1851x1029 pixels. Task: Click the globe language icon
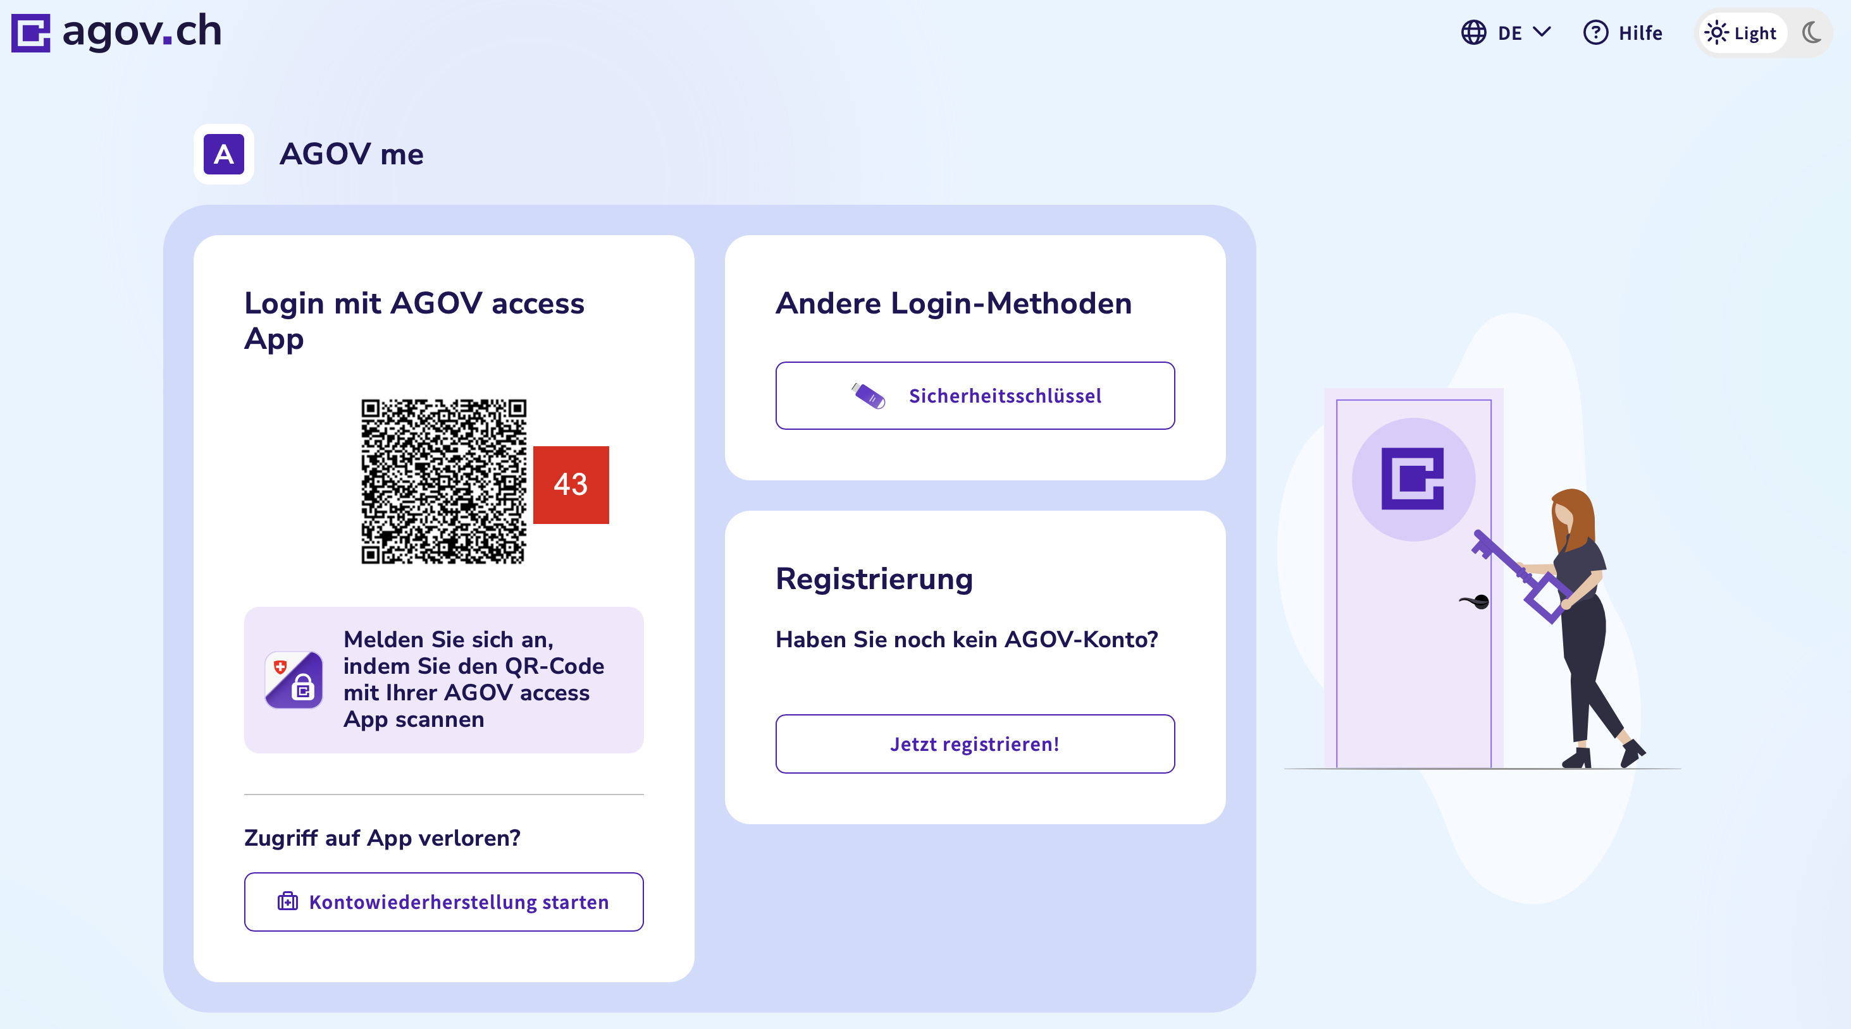click(x=1473, y=33)
